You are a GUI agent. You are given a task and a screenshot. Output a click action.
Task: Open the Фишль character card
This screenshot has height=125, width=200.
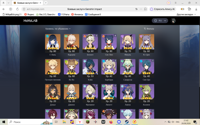(128, 43)
